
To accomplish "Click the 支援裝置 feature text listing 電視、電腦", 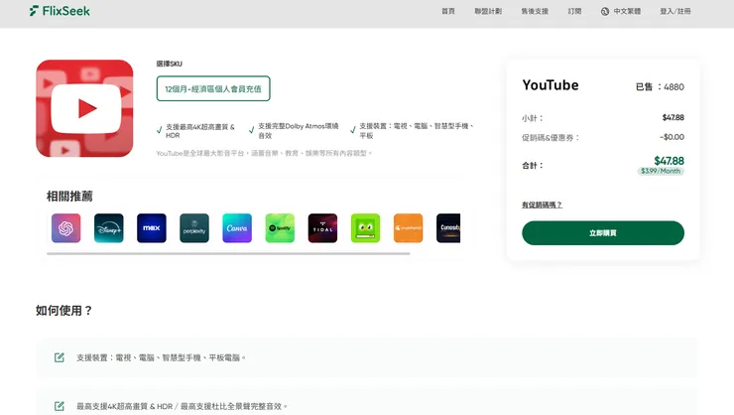I will [417, 131].
